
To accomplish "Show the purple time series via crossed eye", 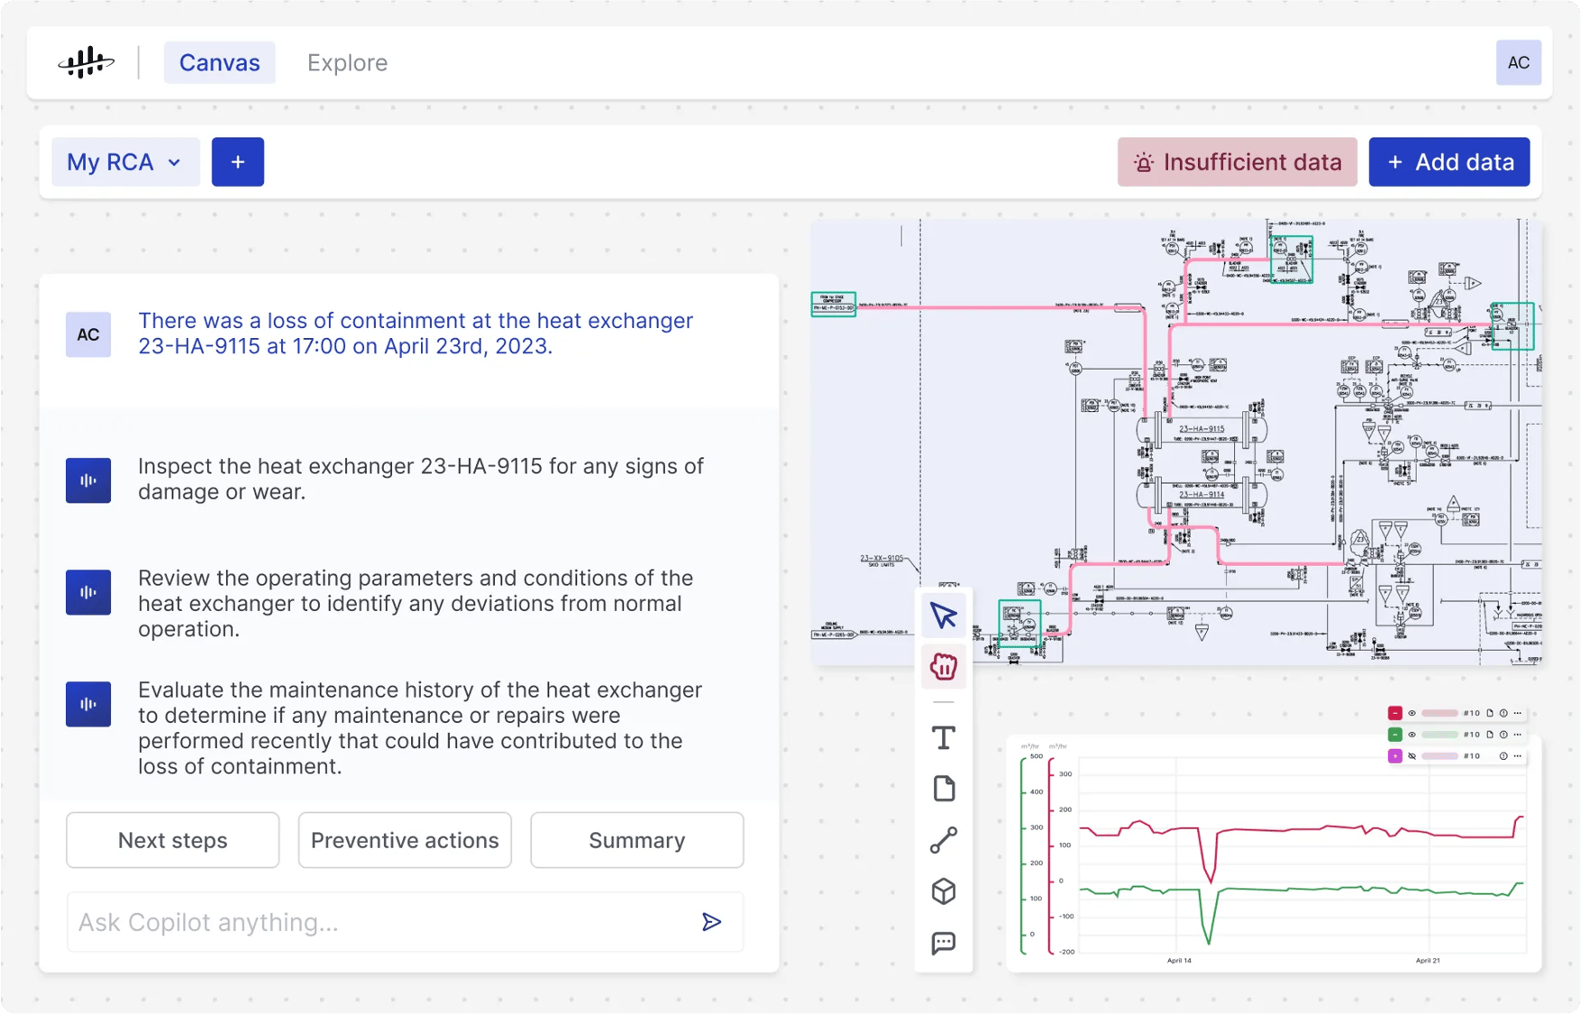I will tap(1412, 756).
